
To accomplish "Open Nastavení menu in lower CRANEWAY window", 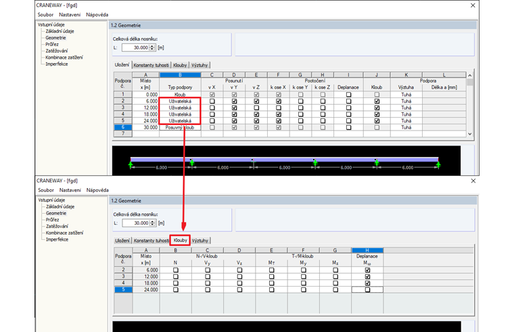I will click(70, 190).
